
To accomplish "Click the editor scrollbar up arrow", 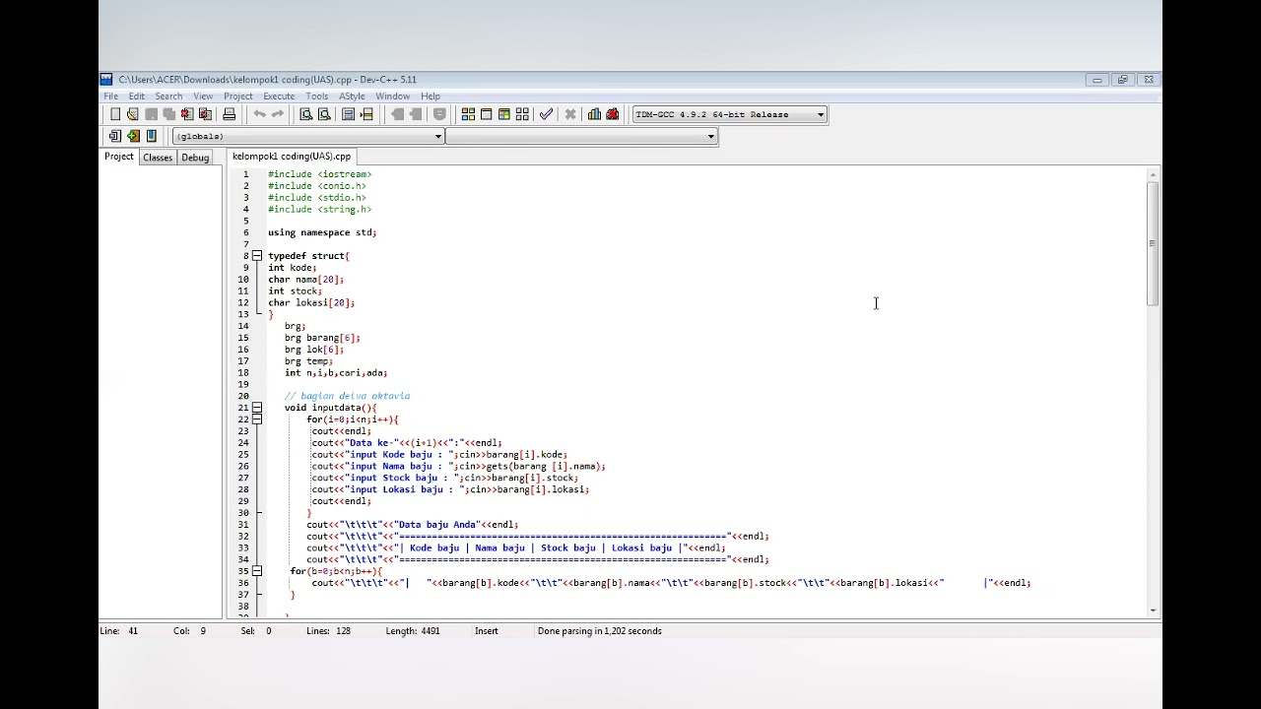I will (1152, 175).
